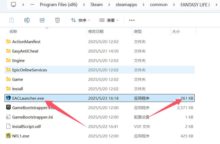Sort by the 修改日期 column header
220x144 pixels.
pos(96,32)
